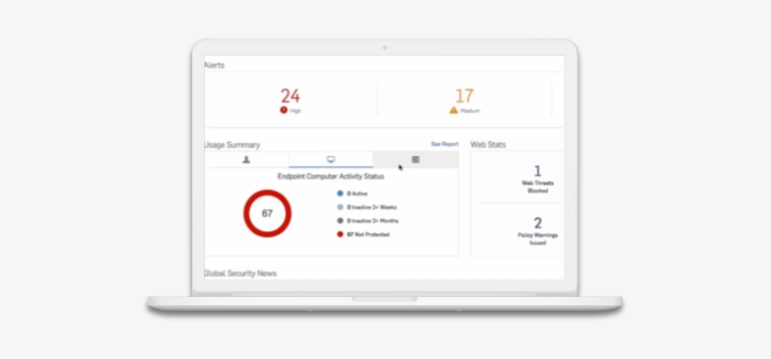Click the orange Medium warning triangle icon
Viewport: 771px width, 359px height.
[453, 110]
